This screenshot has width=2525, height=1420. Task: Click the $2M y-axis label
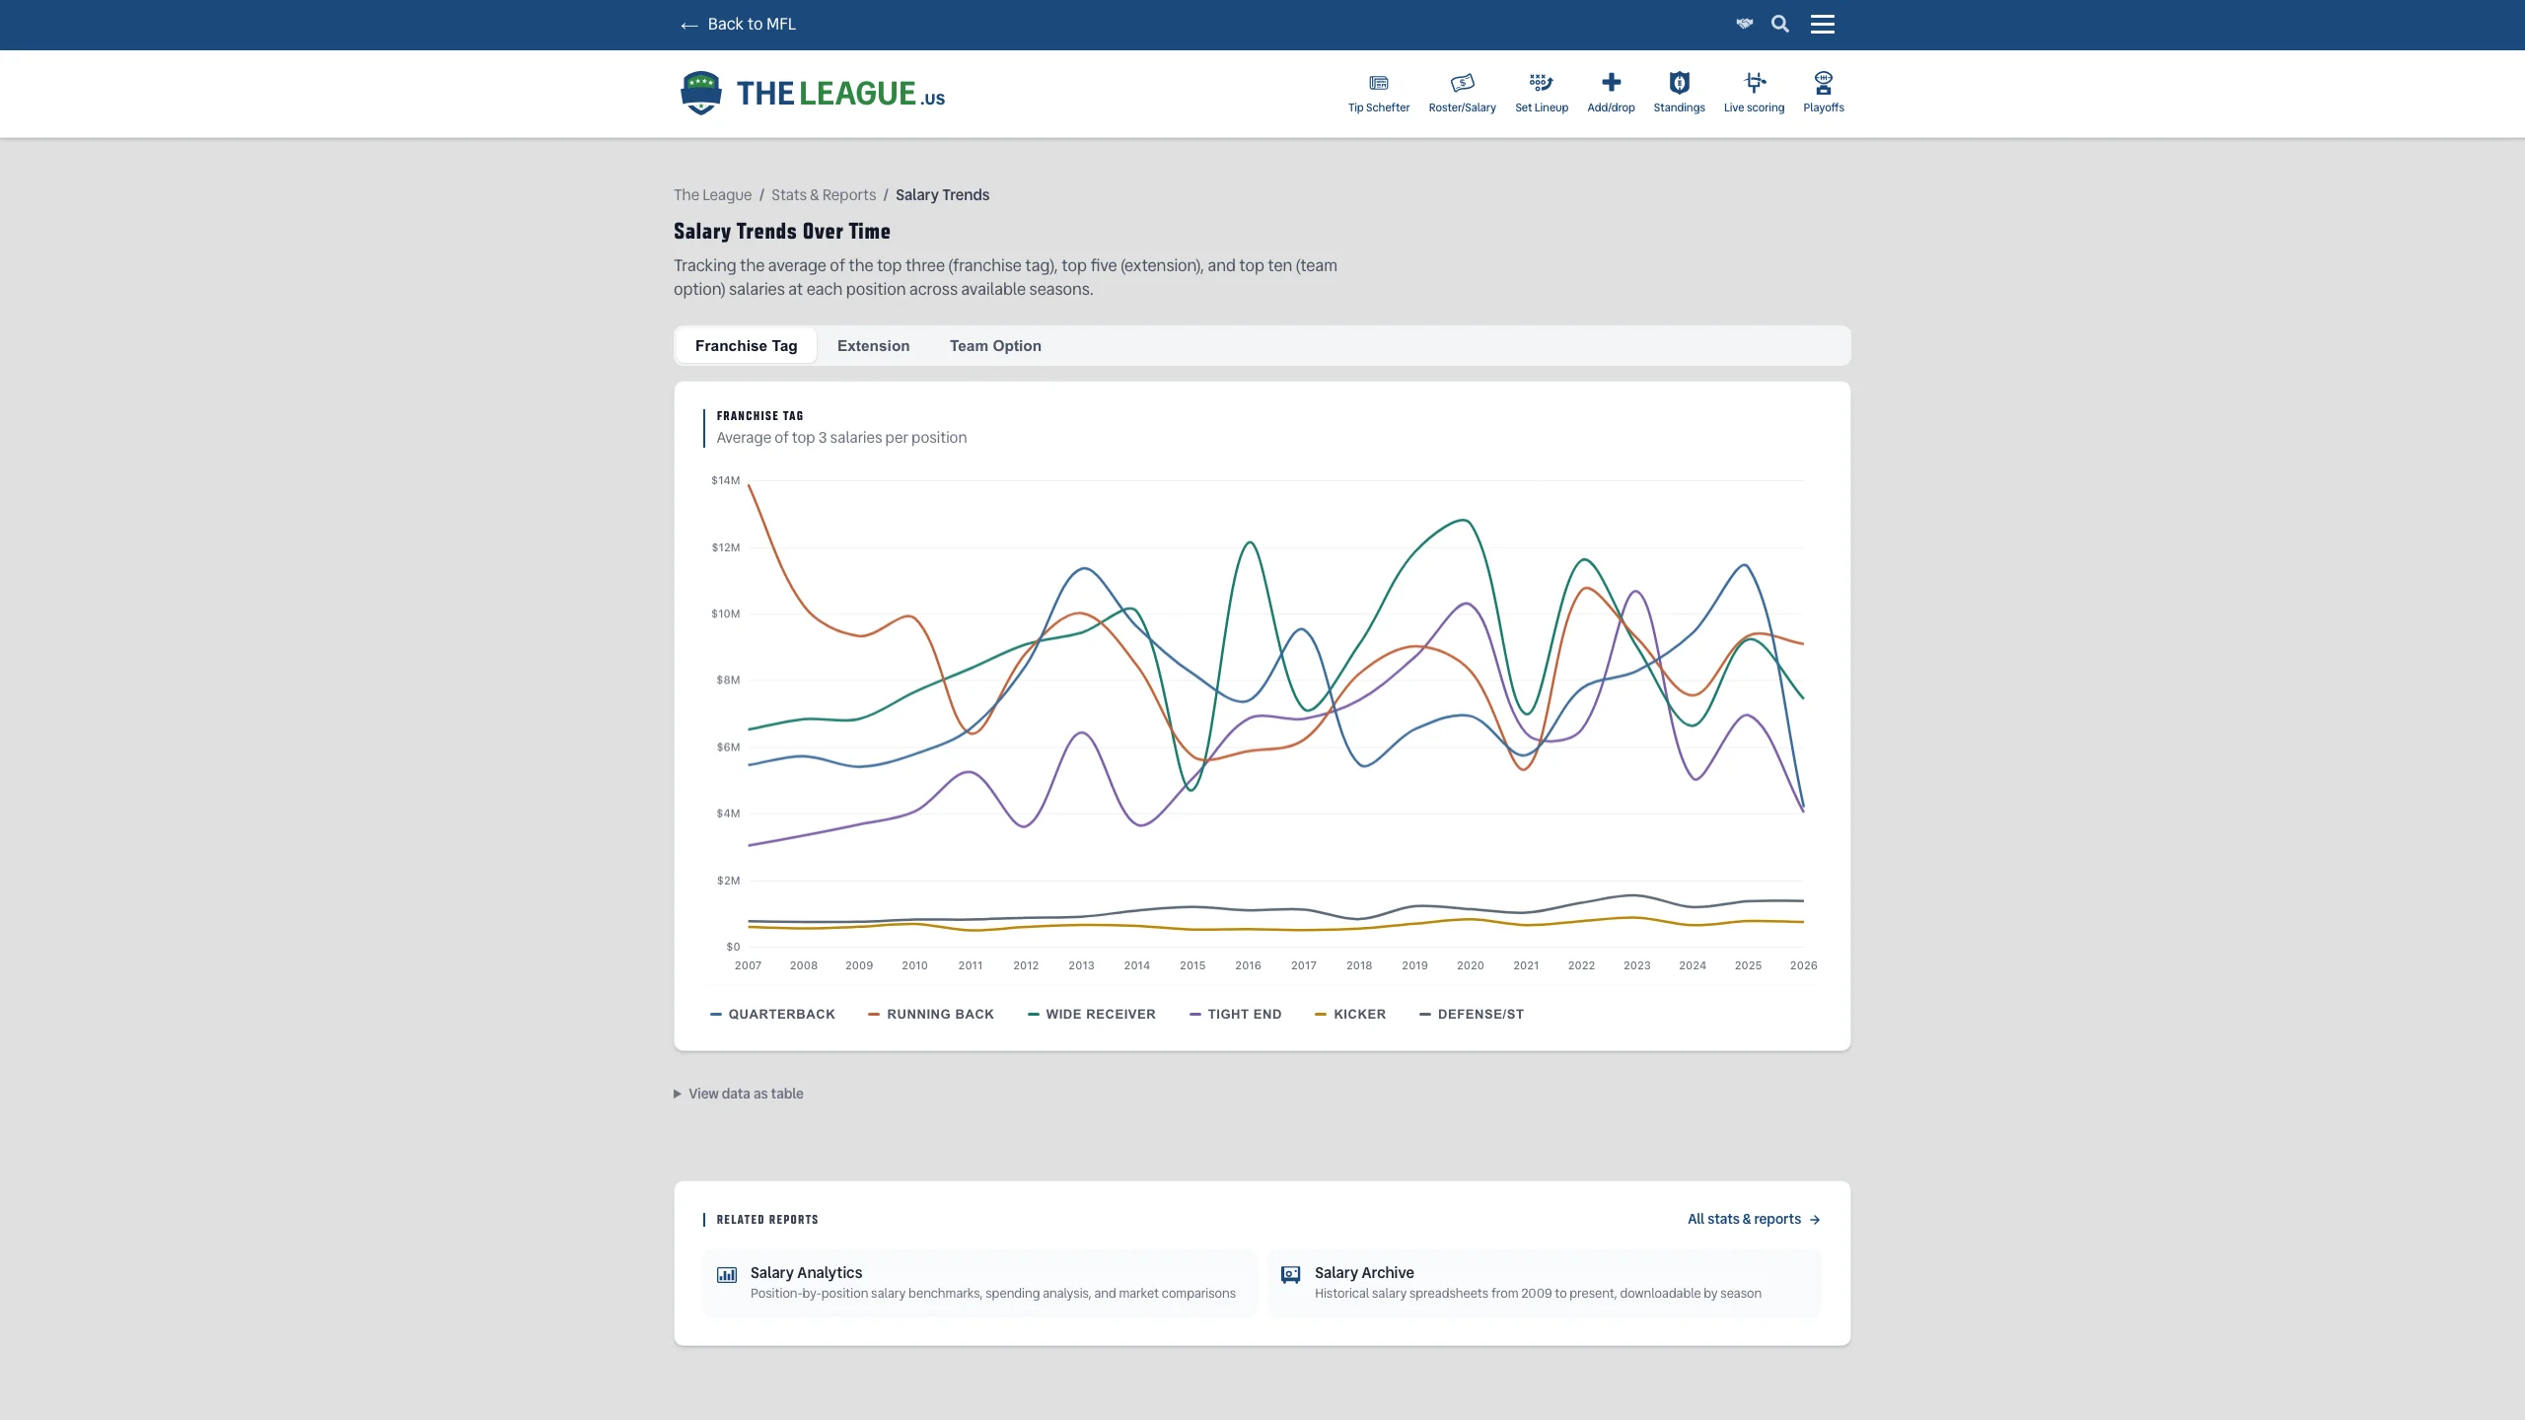(x=728, y=881)
